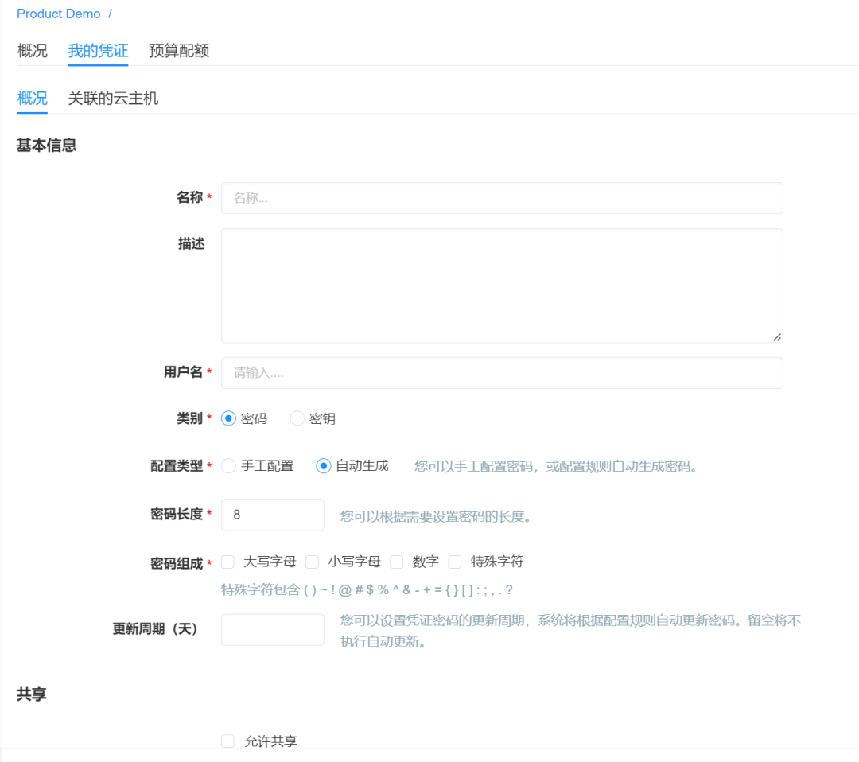Click the 用户名 username input field

501,372
